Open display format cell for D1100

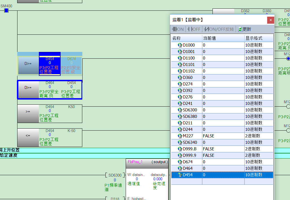(x=258, y=58)
